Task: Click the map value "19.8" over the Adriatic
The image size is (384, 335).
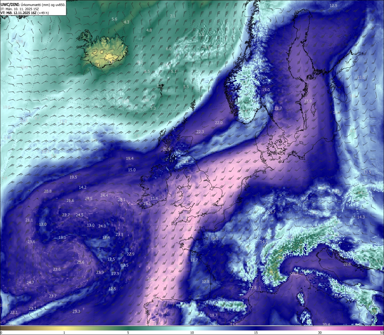Action: pyautogui.click(x=347, y=264)
